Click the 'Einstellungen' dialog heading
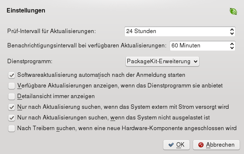 [26, 11]
